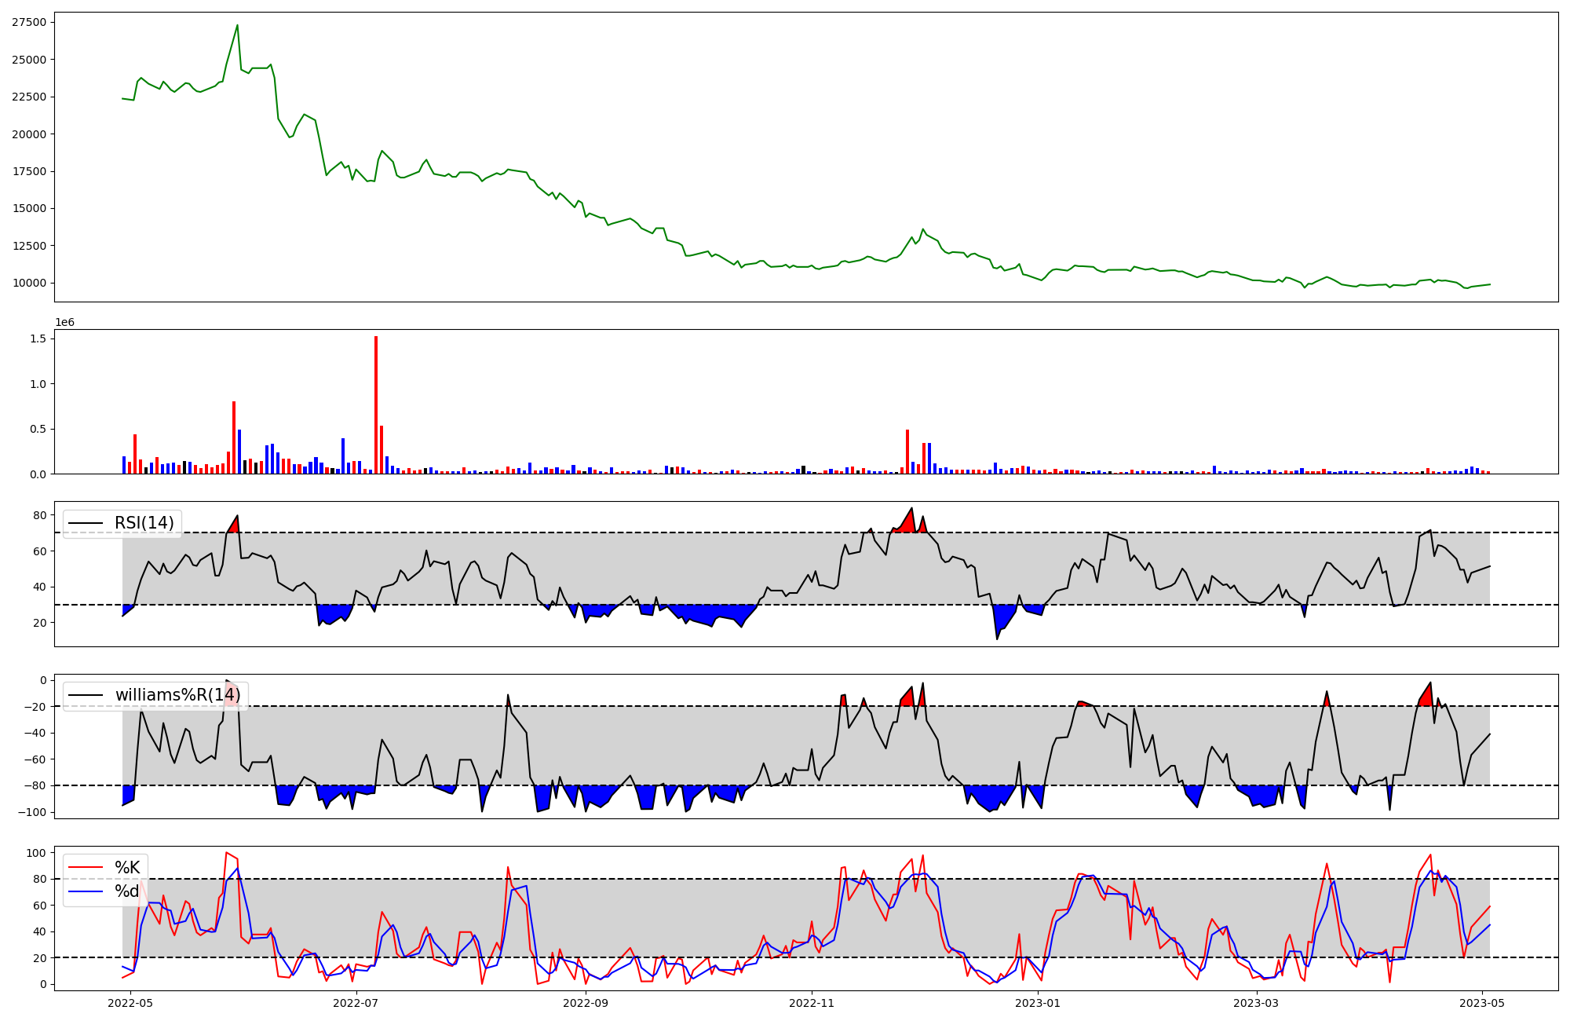Click the 1.5 volume axis tick label
Viewport: 1570px width, 1021px height.
click(38, 339)
